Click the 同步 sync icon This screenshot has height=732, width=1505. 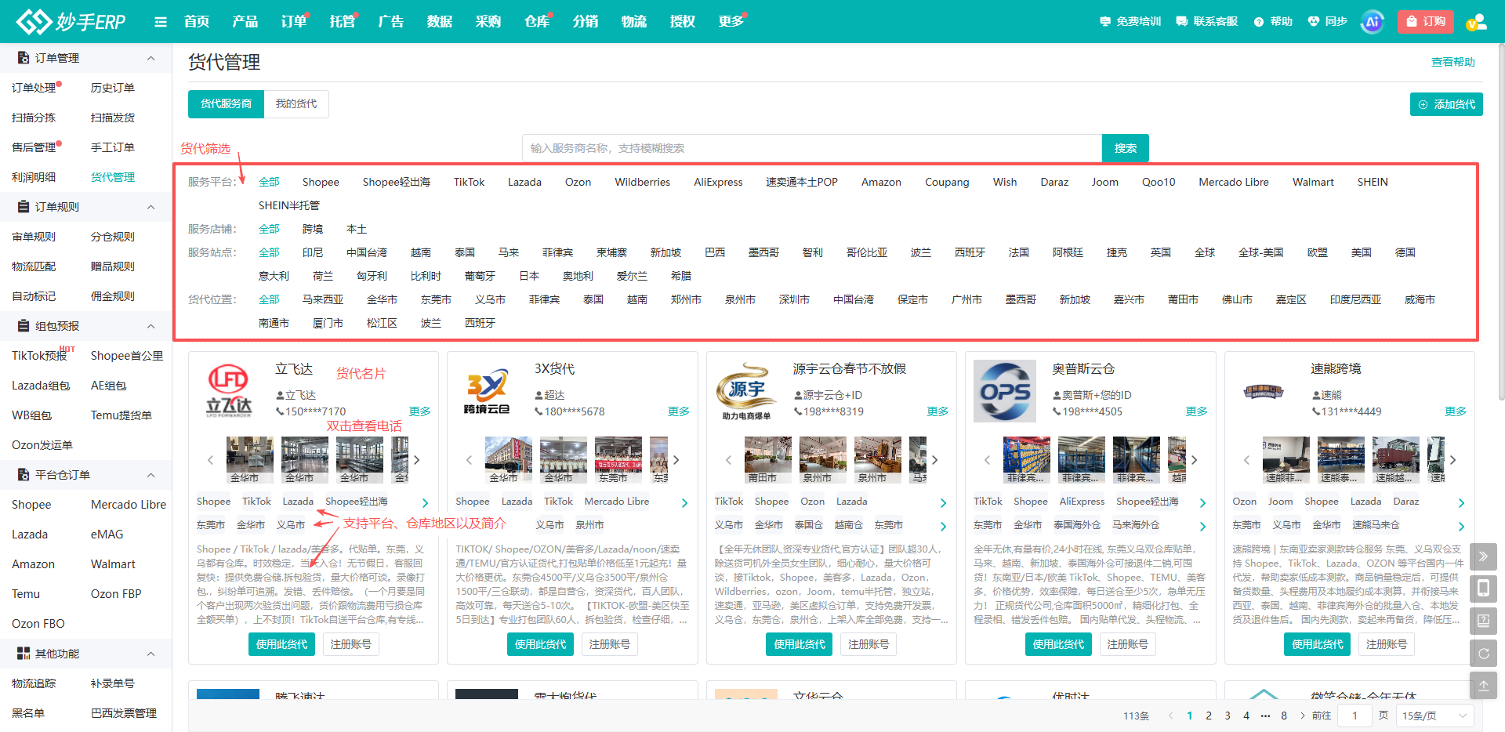click(x=1314, y=22)
